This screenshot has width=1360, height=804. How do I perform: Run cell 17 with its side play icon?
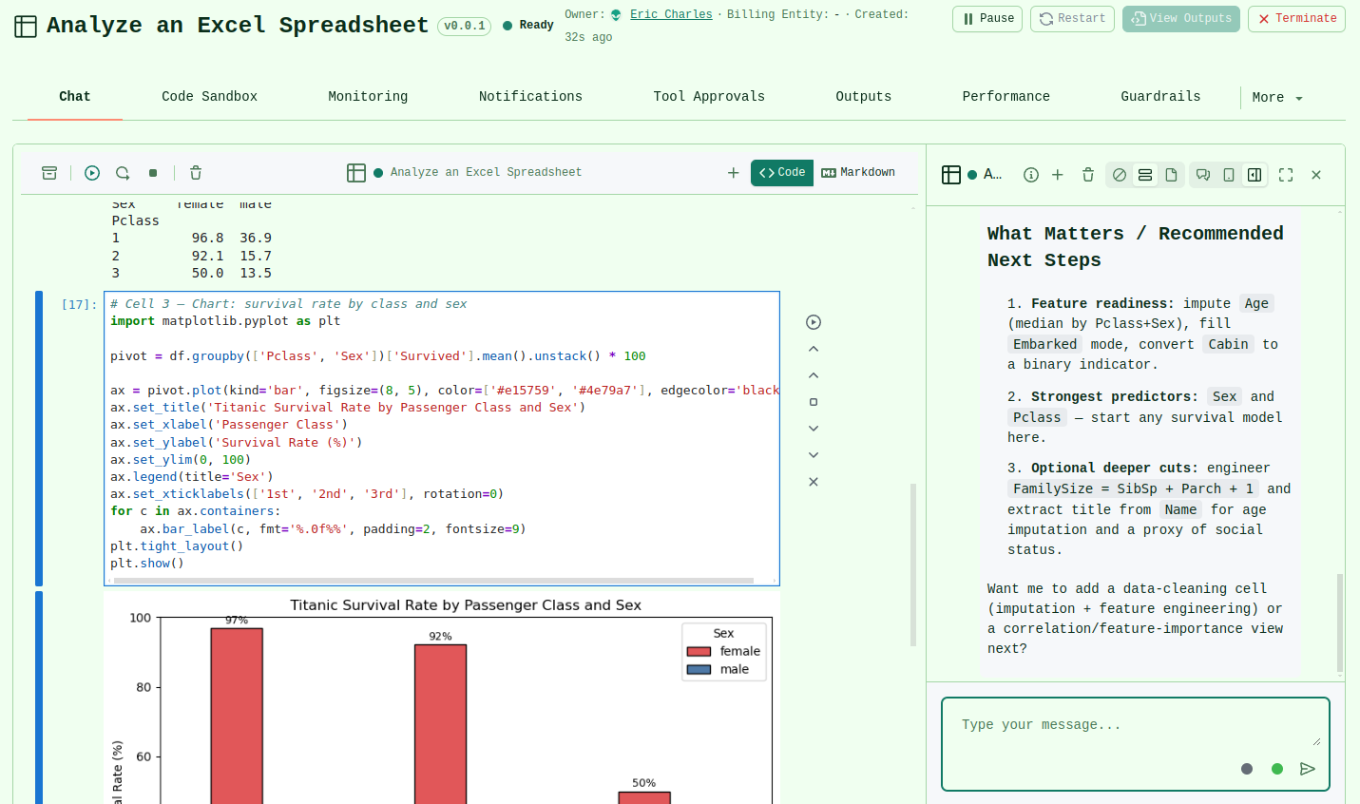(814, 322)
